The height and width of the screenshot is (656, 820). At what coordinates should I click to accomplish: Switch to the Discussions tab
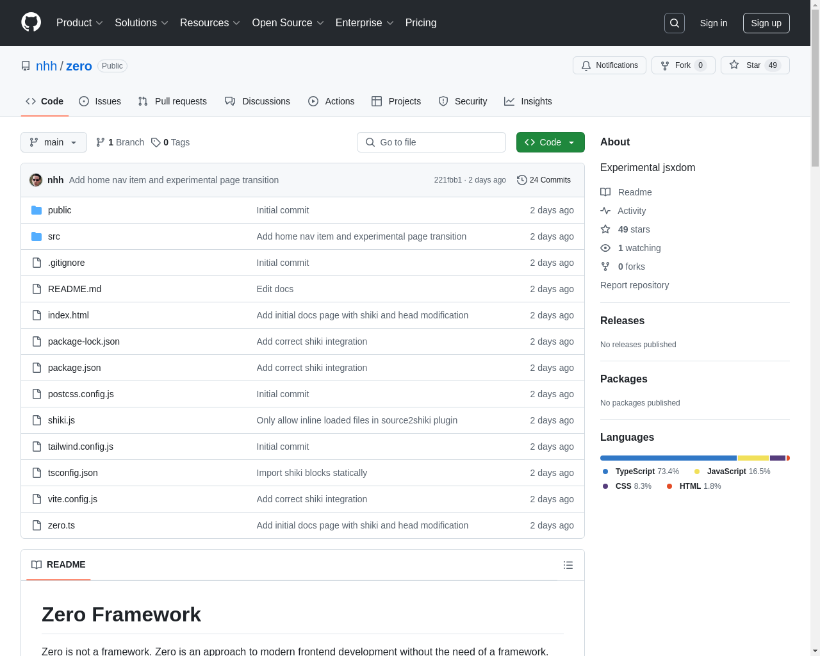[258, 101]
